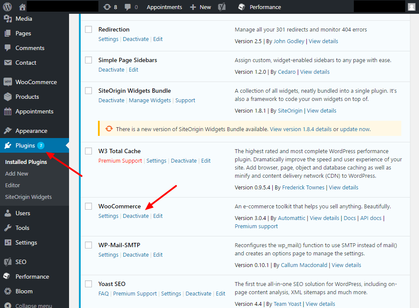Screen dimensions: 419x308
Task: Deactivate the WooCommerce plugin
Action: [135, 216]
